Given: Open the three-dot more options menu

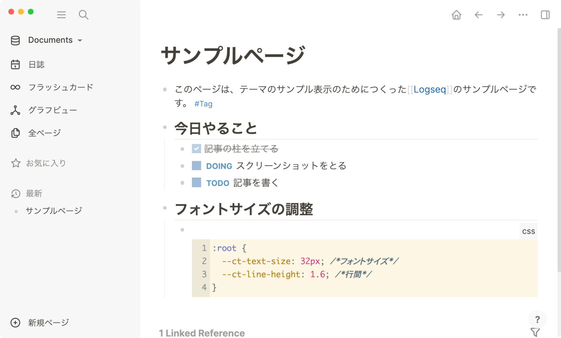Looking at the screenshot, I should 523,15.
